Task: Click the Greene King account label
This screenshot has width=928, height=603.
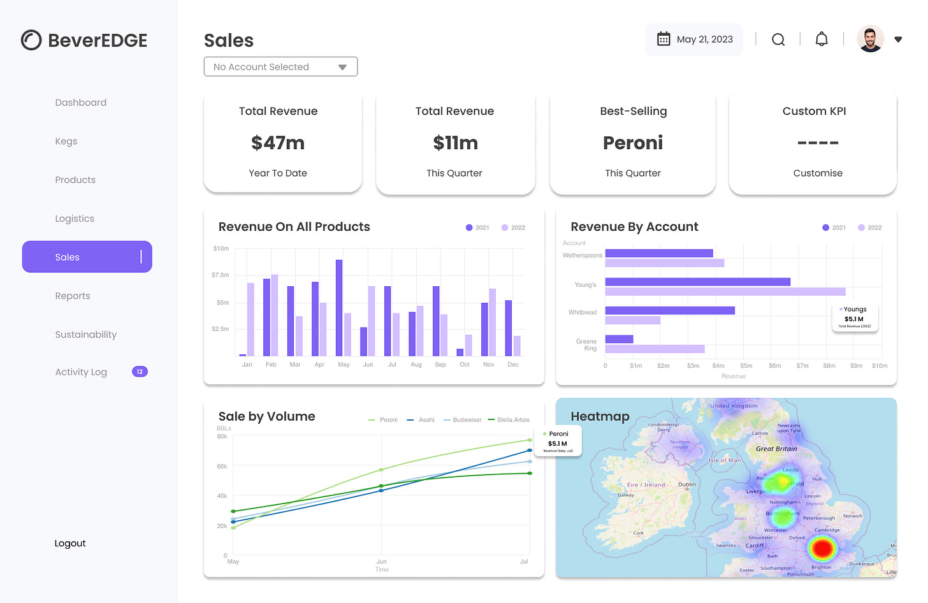Action: pos(586,345)
